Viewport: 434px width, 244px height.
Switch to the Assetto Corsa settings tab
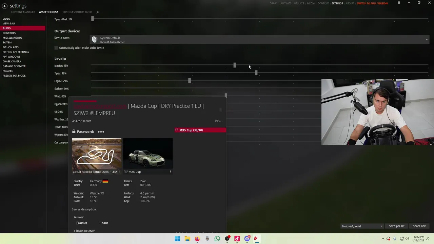click(48, 12)
